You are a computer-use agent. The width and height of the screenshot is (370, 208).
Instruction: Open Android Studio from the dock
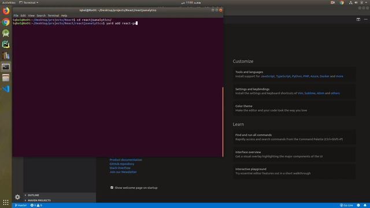[6, 34]
